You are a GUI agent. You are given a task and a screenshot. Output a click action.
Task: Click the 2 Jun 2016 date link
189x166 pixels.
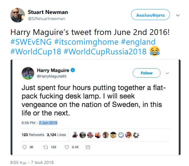(x=48, y=123)
